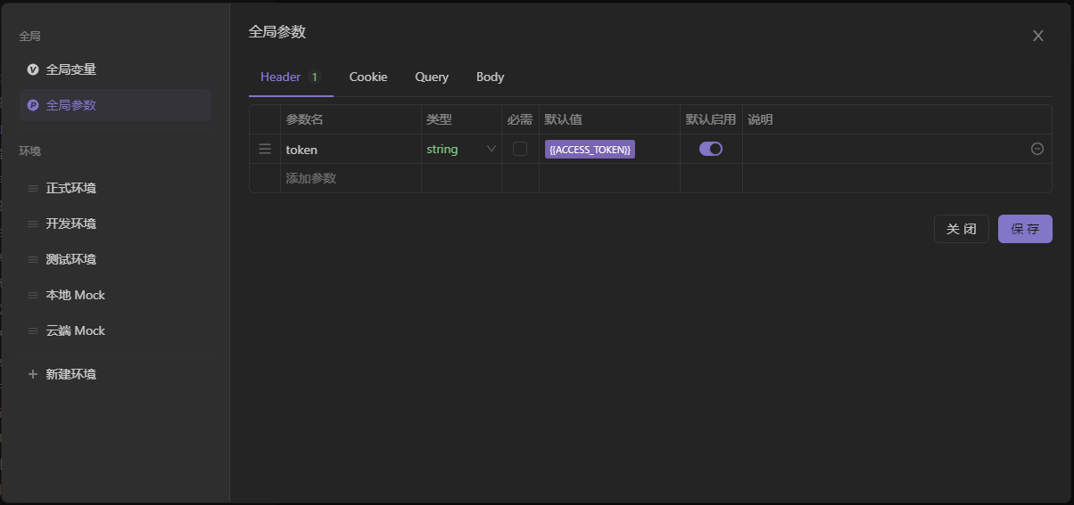This screenshot has width=1074, height=505.
Task: Click the global parameters P icon
Action: [33, 105]
